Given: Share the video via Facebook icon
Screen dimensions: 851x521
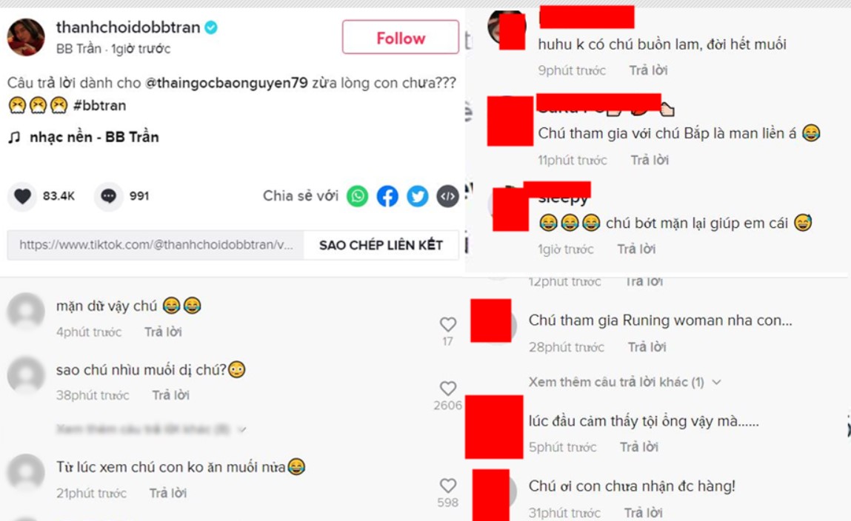Looking at the screenshot, I should pos(387,196).
